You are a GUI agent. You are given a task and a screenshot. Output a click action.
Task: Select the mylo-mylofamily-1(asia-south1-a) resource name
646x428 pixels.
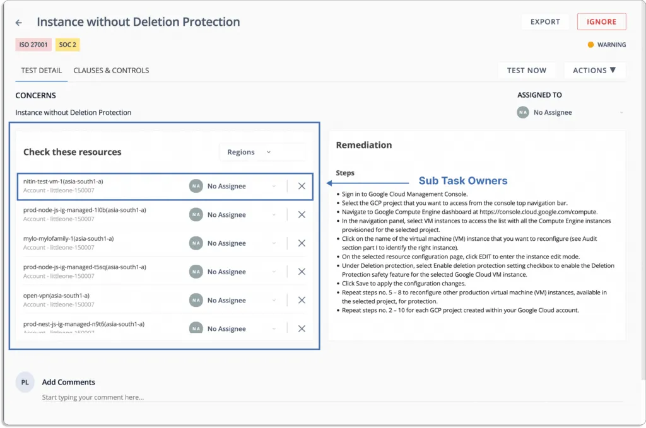pyautogui.click(x=68, y=238)
